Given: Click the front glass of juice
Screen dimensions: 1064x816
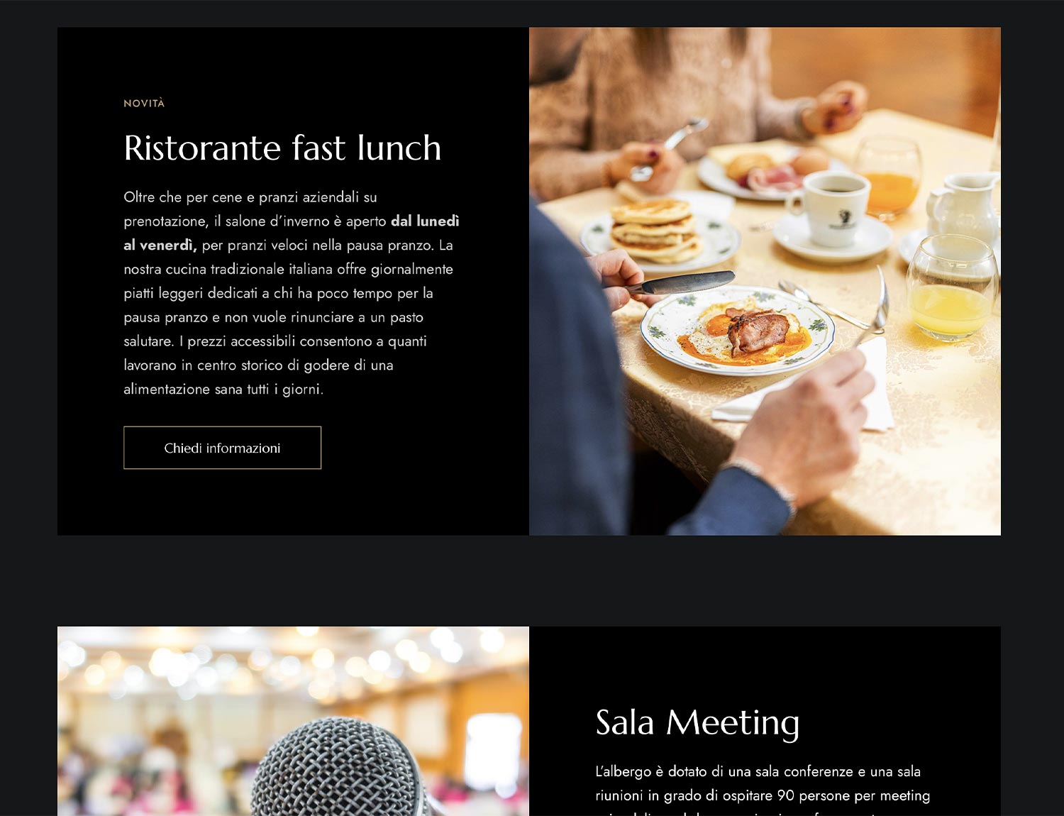Looking at the screenshot, I should coord(951,289).
